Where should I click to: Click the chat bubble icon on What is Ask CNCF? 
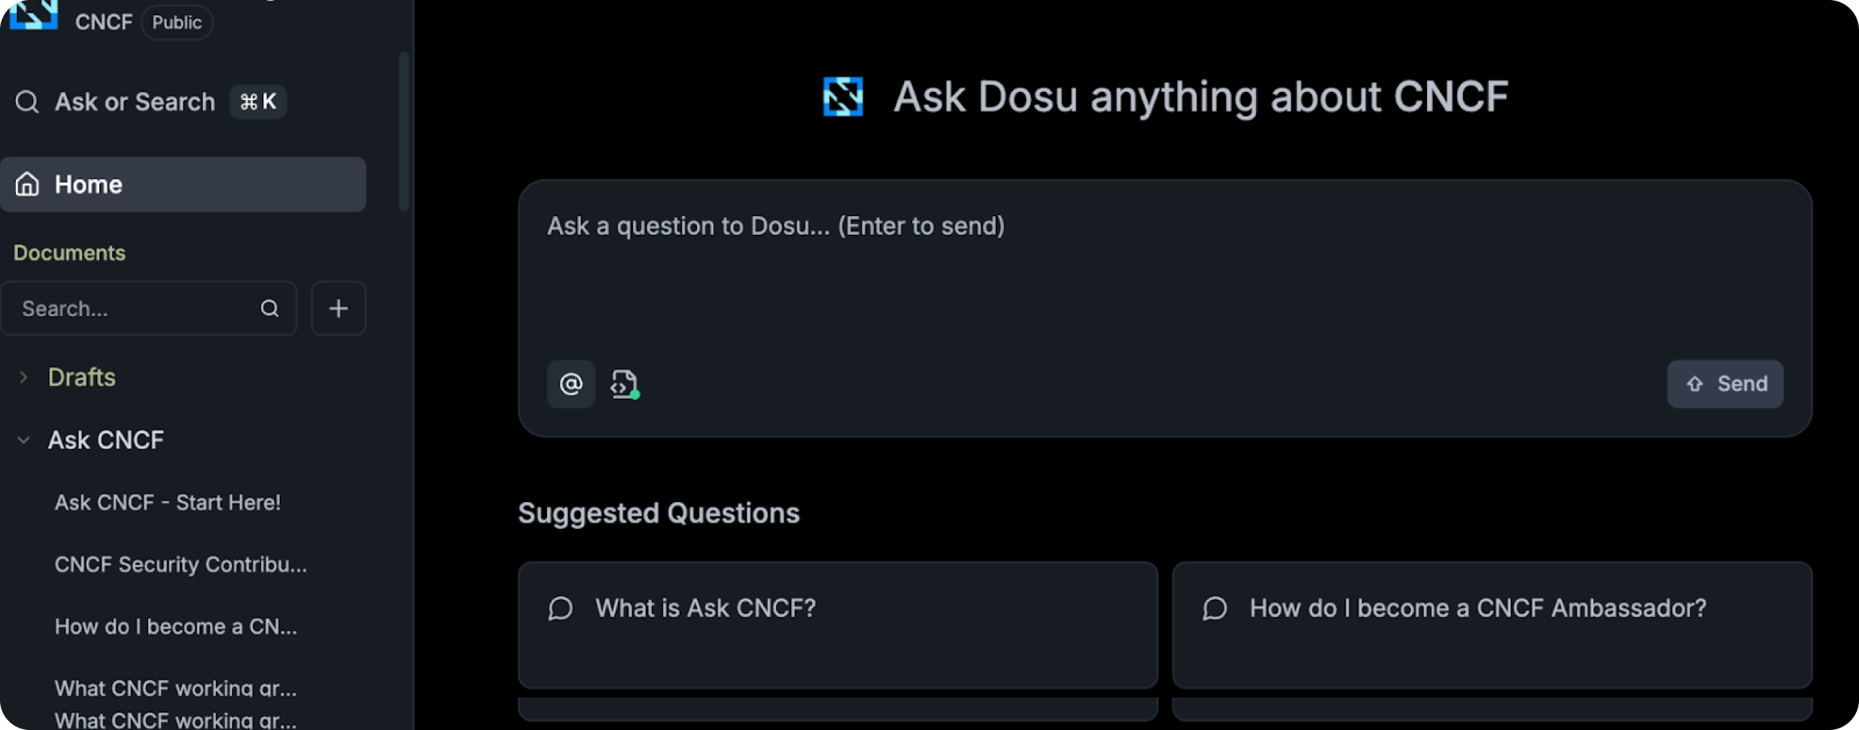(x=560, y=608)
